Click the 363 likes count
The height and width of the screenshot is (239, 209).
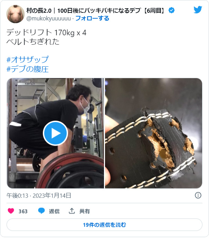(x=23, y=211)
